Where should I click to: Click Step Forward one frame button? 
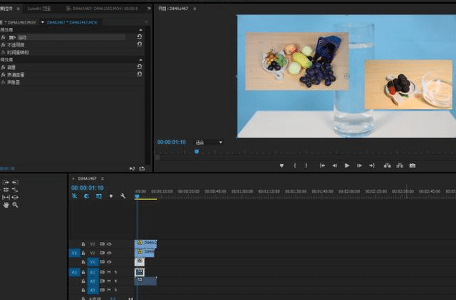[x=359, y=165]
